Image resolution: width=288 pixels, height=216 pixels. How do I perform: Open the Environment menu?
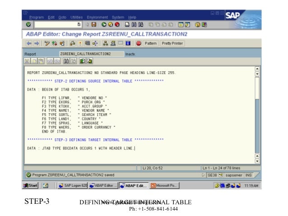pyautogui.click(x=98, y=17)
